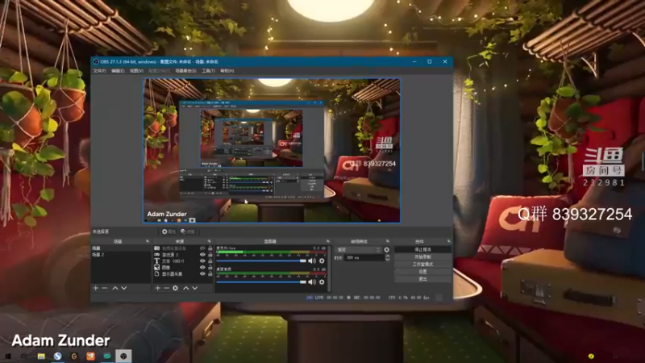Viewport: 645px width, 363px height.
Task: Remove selected scene with the minus icon
Action: click(105, 288)
